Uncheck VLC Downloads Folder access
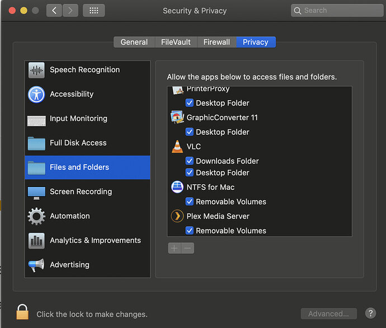 point(190,161)
